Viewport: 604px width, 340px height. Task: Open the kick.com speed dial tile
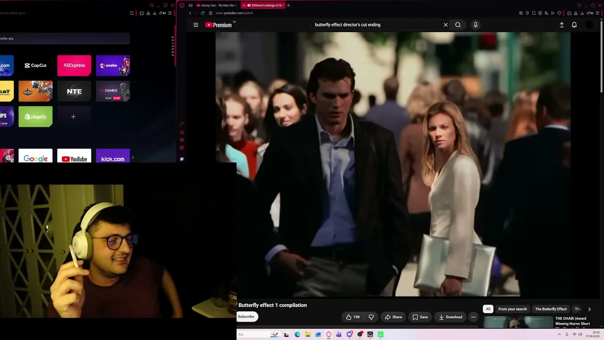[x=113, y=156]
